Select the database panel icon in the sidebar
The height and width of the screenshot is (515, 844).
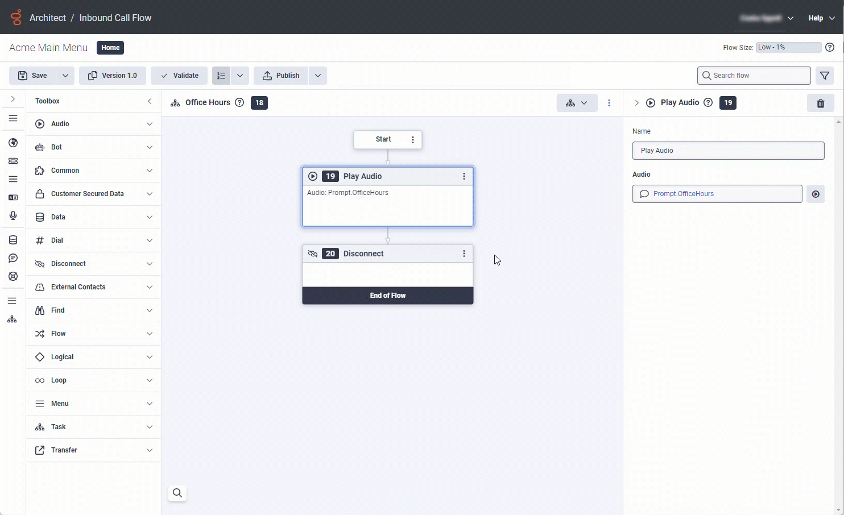[13, 239]
